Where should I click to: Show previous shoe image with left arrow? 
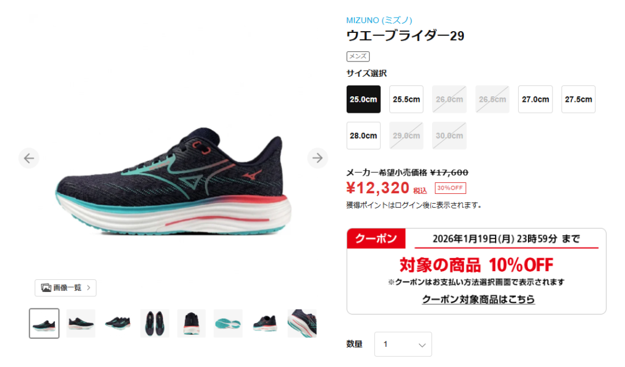(x=29, y=159)
